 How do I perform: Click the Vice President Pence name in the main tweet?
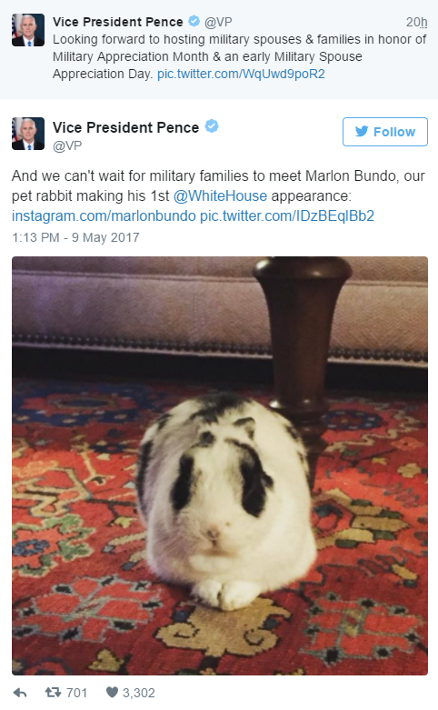[125, 127]
